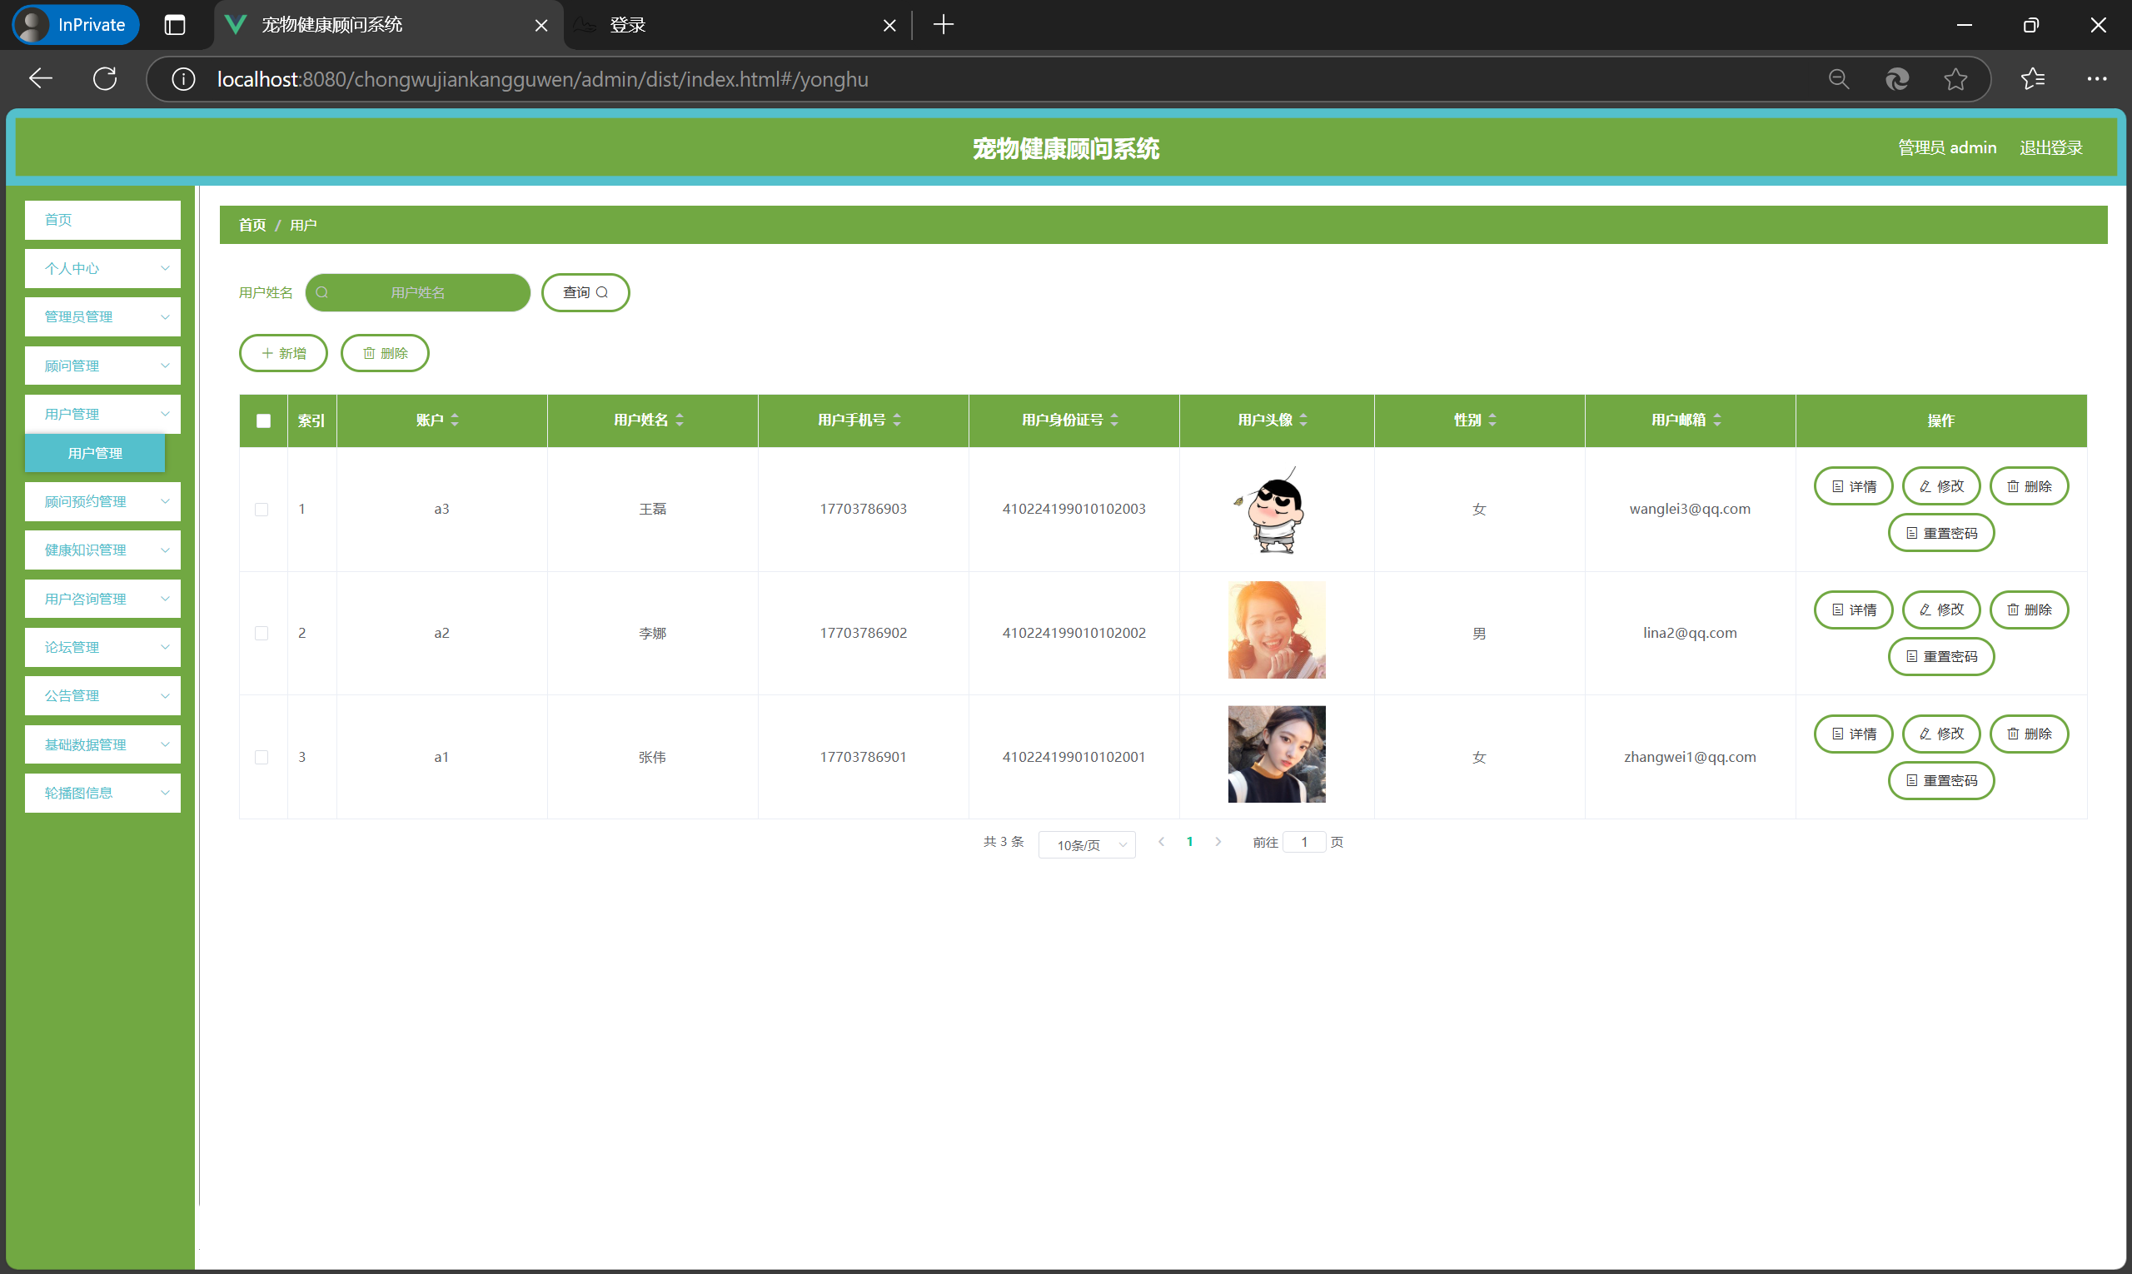
Task: Add page to favorites star icon
Action: 1955,79
